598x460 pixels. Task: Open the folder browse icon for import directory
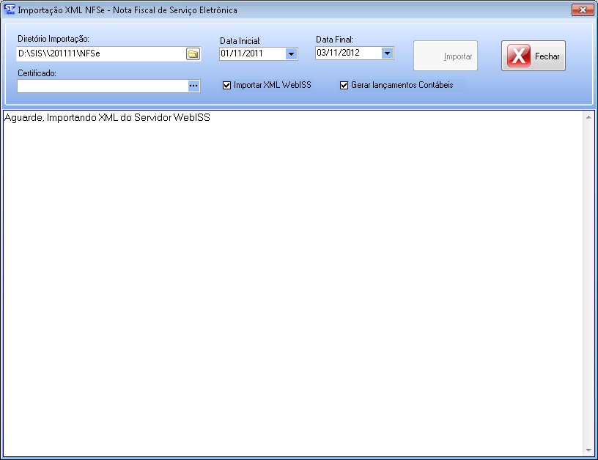click(193, 53)
